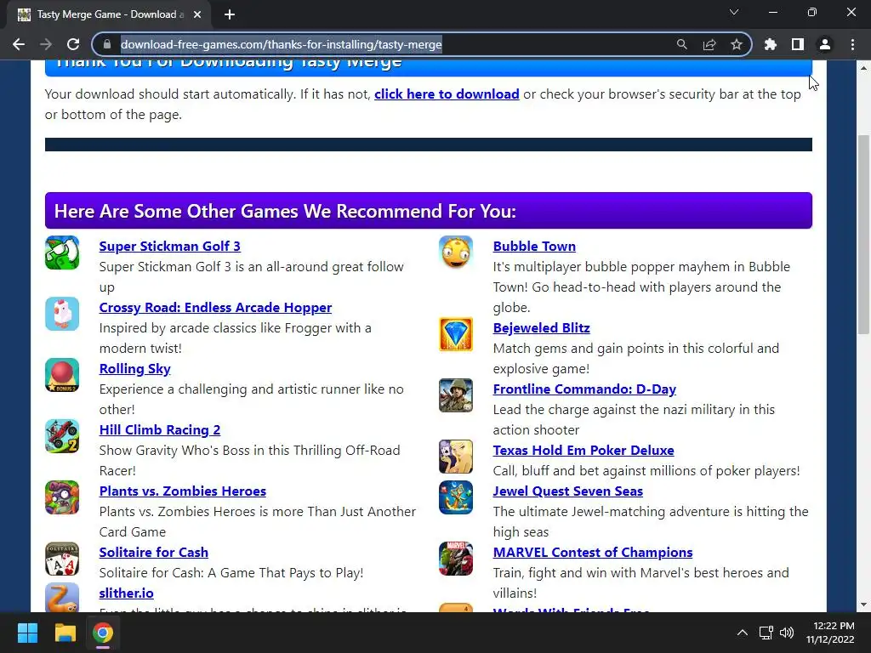The height and width of the screenshot is (653, 871).
Task: Click the Jewel Quest Seven Seas icon
Action: click(x=456, y=497)
